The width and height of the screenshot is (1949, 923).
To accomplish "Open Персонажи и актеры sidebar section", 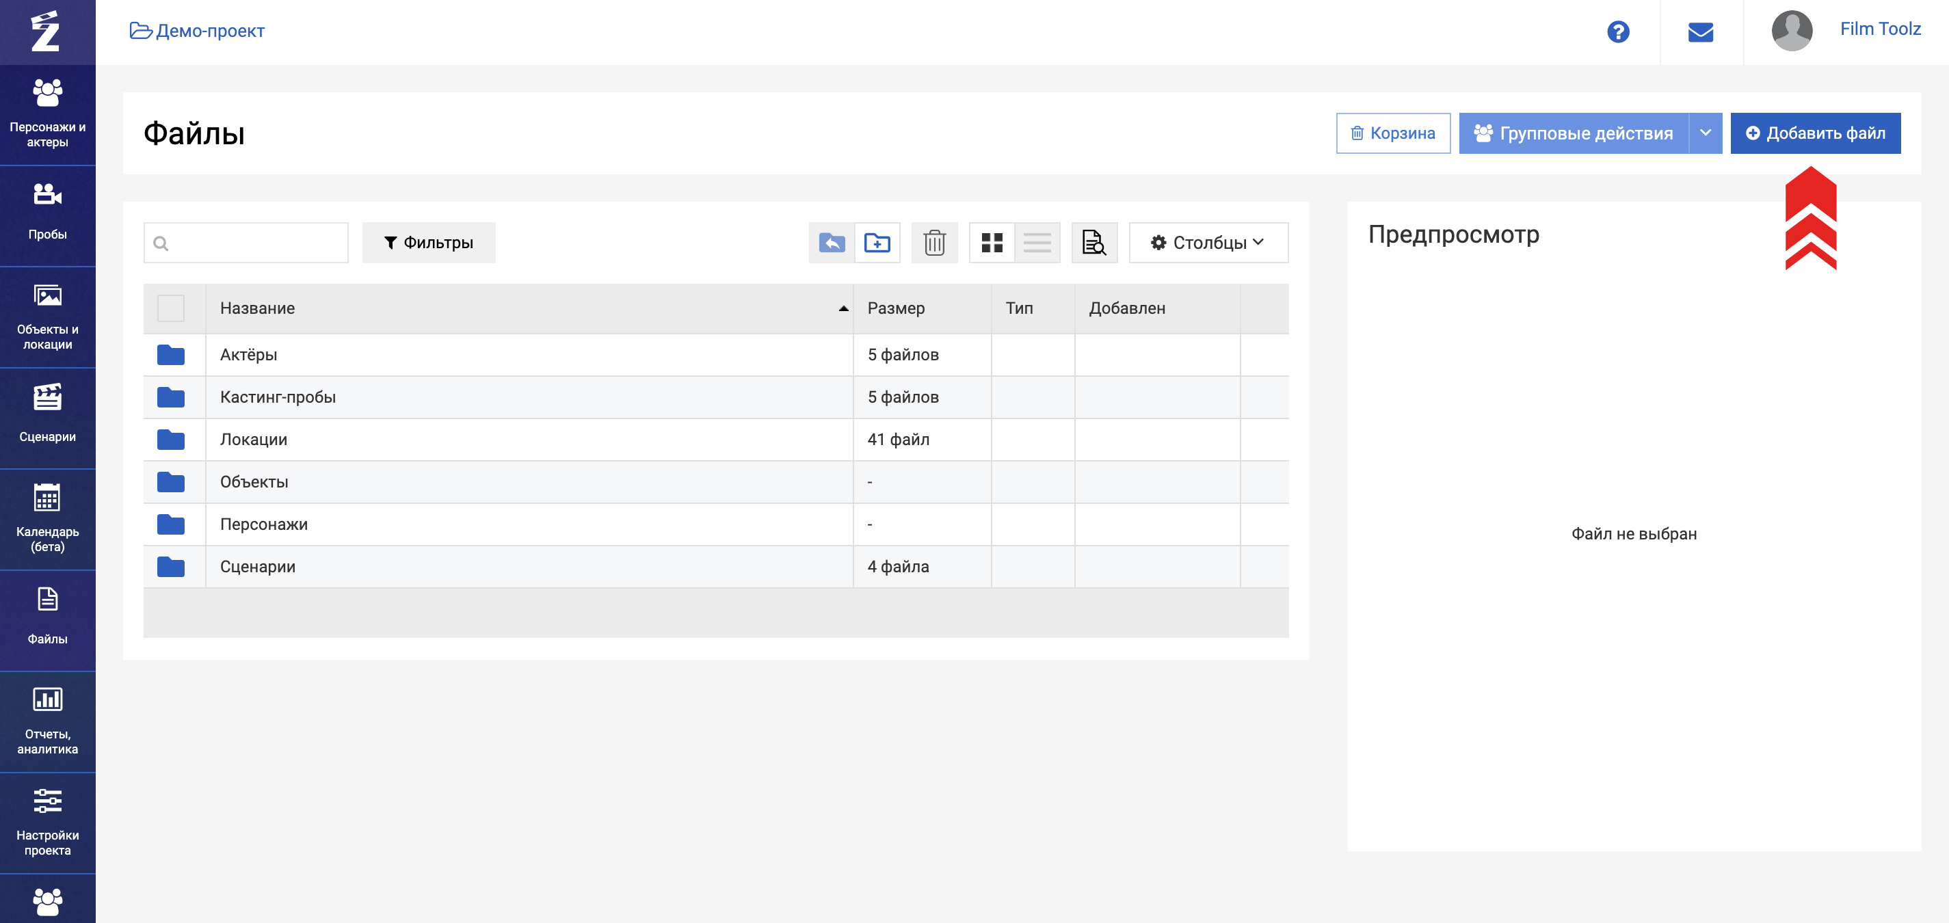I will click(48, 114).
